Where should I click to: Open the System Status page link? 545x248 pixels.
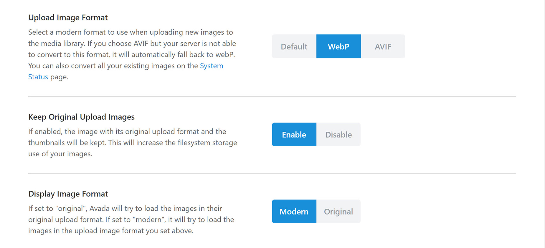(x=212, y=66)
